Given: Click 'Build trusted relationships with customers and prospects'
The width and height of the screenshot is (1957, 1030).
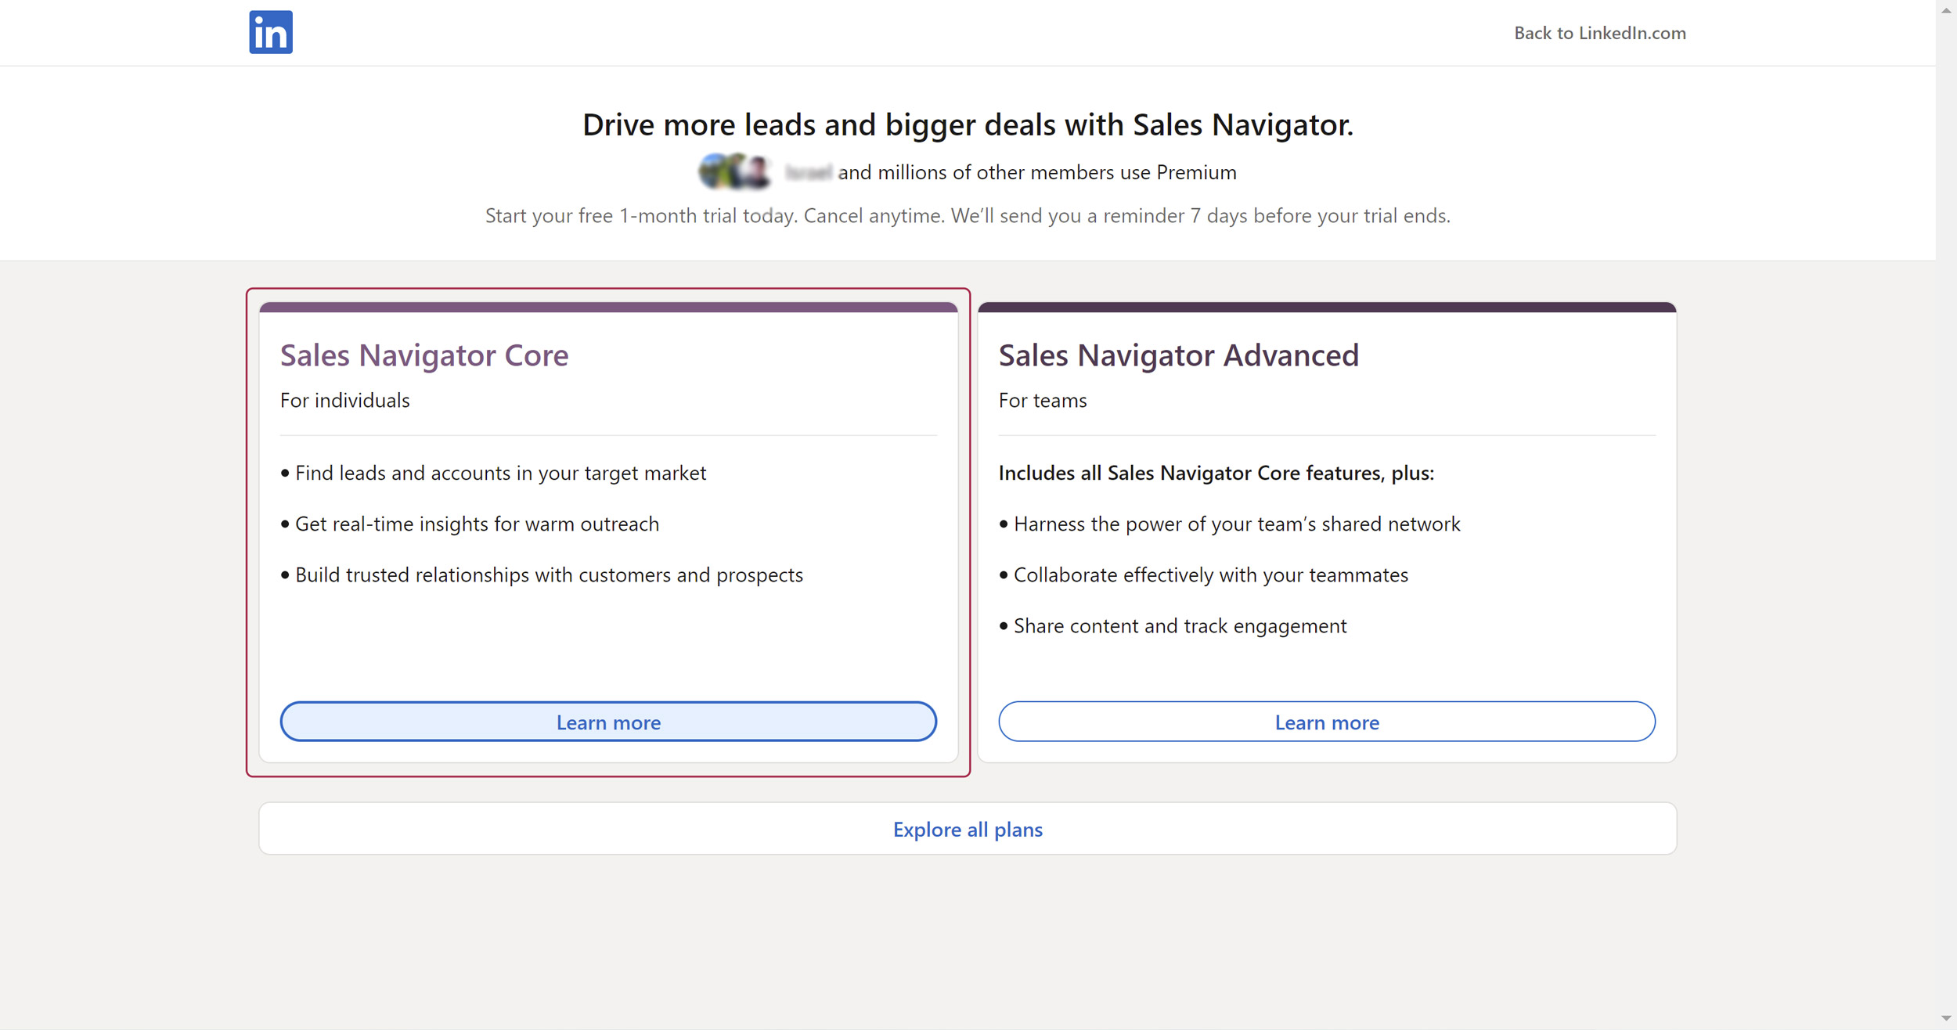Looking at the screenshot, I should coord(550,575).
